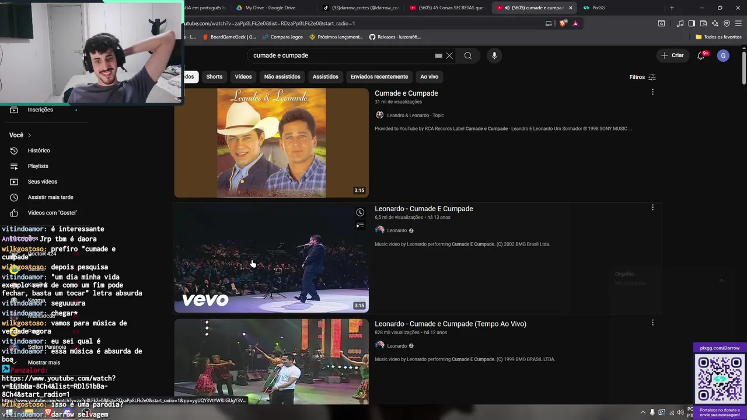Select the Shorts filter chip
Image resolution: width=747 pixels, height=420 pixels.
[214, 76]
